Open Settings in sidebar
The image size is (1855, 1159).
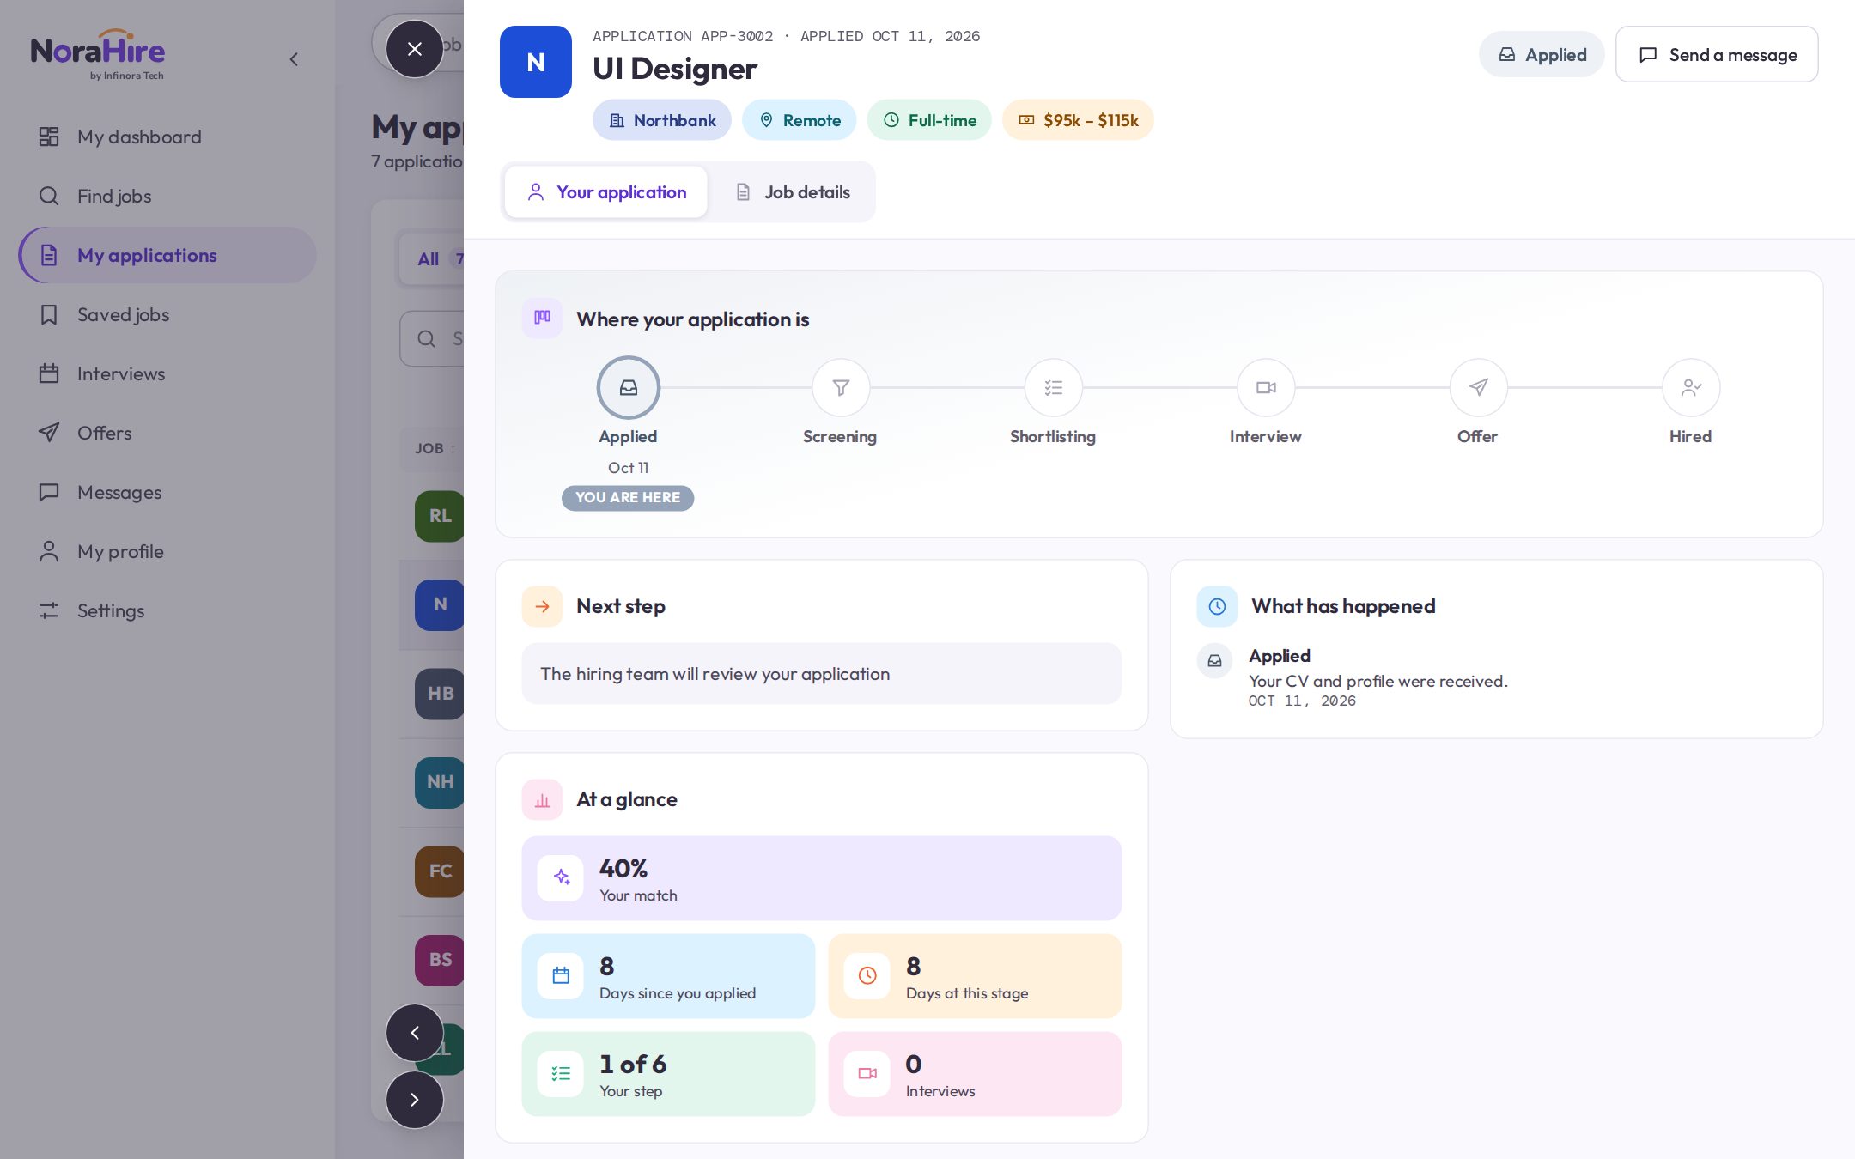(x=167, y=610)
